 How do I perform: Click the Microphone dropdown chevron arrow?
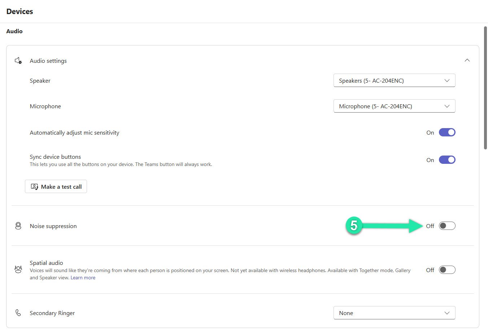click(447, 106)
